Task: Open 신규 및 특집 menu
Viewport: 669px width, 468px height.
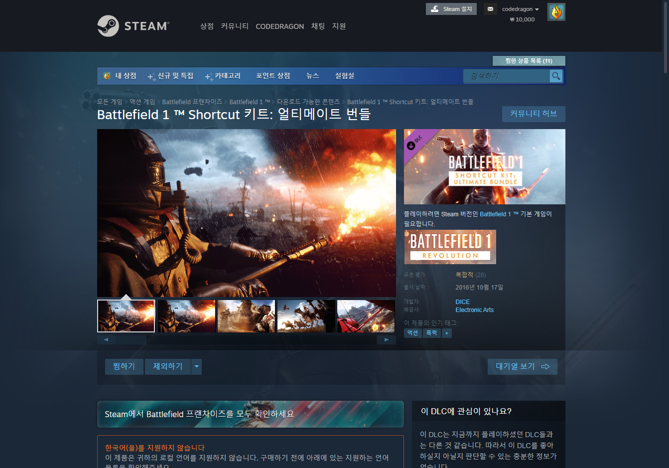Action: 171,76
